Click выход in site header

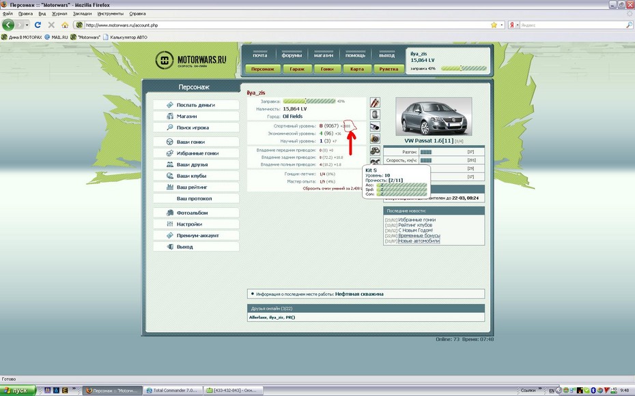(386, 55)
